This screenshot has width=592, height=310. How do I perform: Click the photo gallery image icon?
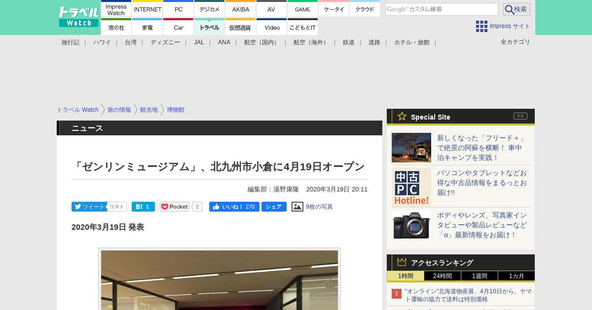coord(297,207)
